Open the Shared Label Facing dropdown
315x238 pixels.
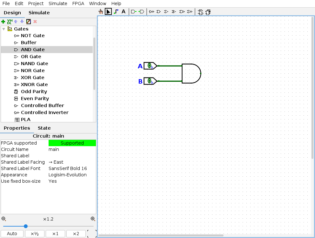tap(72, 162)
